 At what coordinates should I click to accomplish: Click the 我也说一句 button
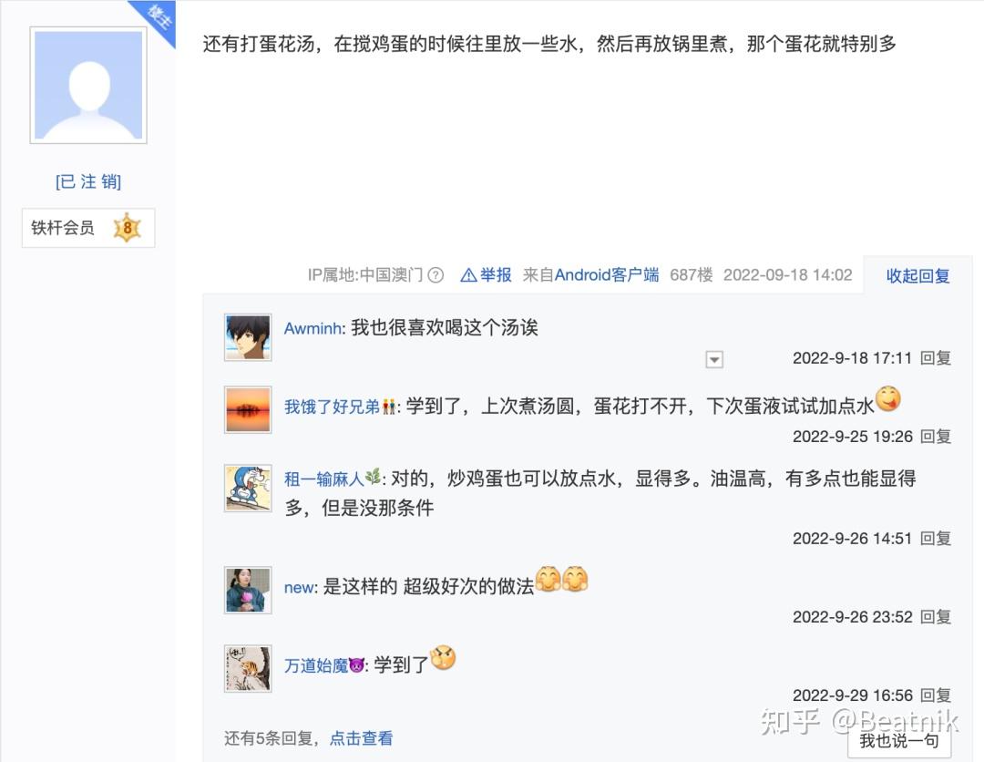point(899,741)
